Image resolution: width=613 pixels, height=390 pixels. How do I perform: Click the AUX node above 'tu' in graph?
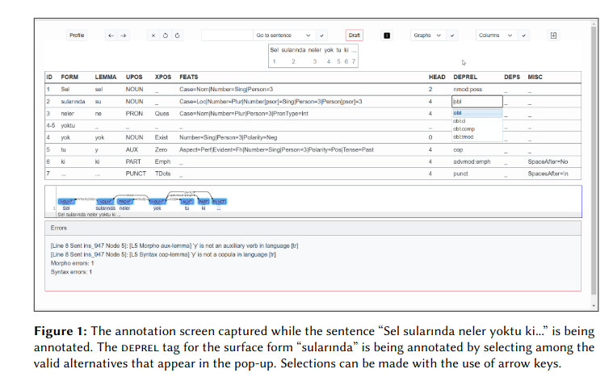(x=187, y=202)
